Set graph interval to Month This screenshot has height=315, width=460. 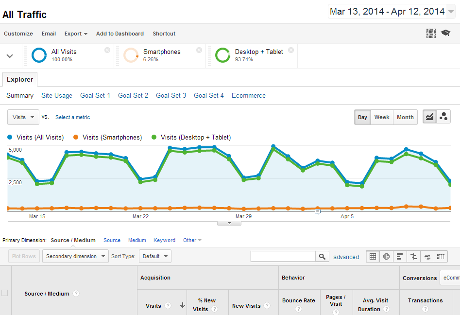click(405, 117)
